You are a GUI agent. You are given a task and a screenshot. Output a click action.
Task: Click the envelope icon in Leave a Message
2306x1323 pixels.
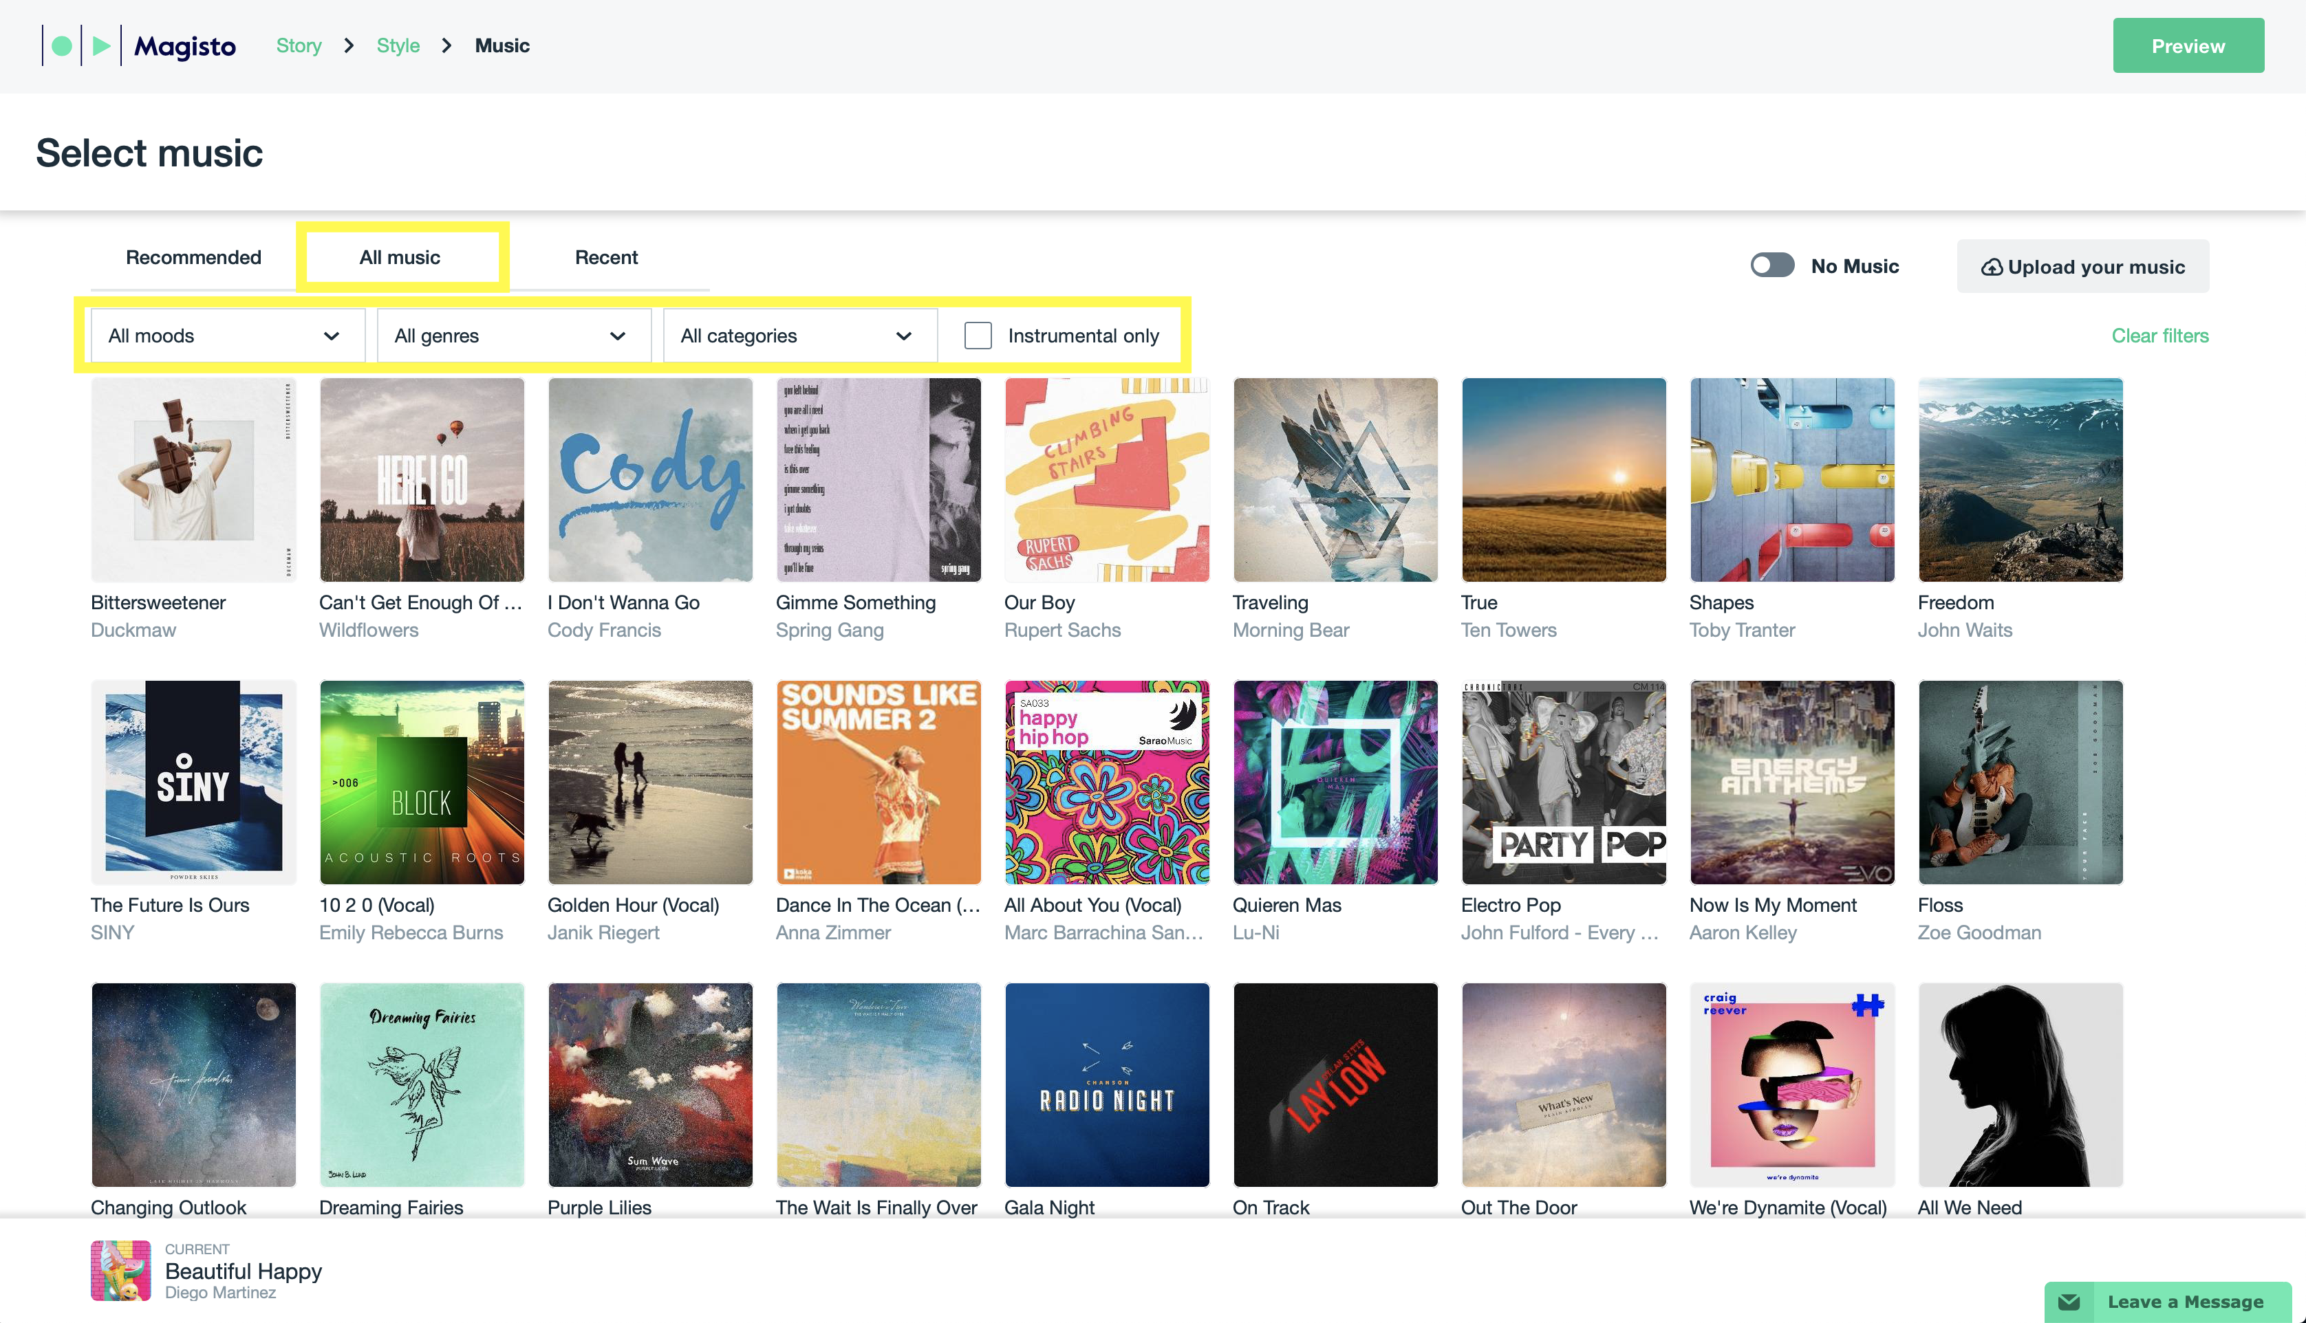coord(2069,1302)
